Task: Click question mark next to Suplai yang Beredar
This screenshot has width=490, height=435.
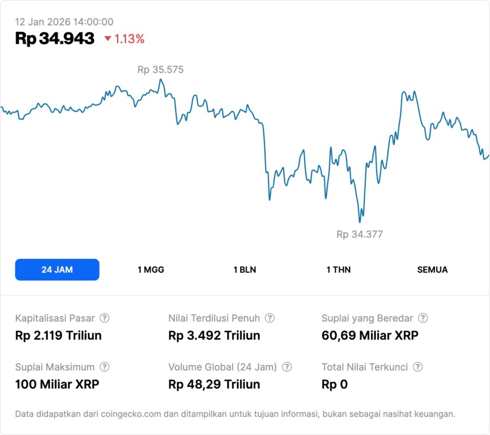Action: (x=422, y=318)
